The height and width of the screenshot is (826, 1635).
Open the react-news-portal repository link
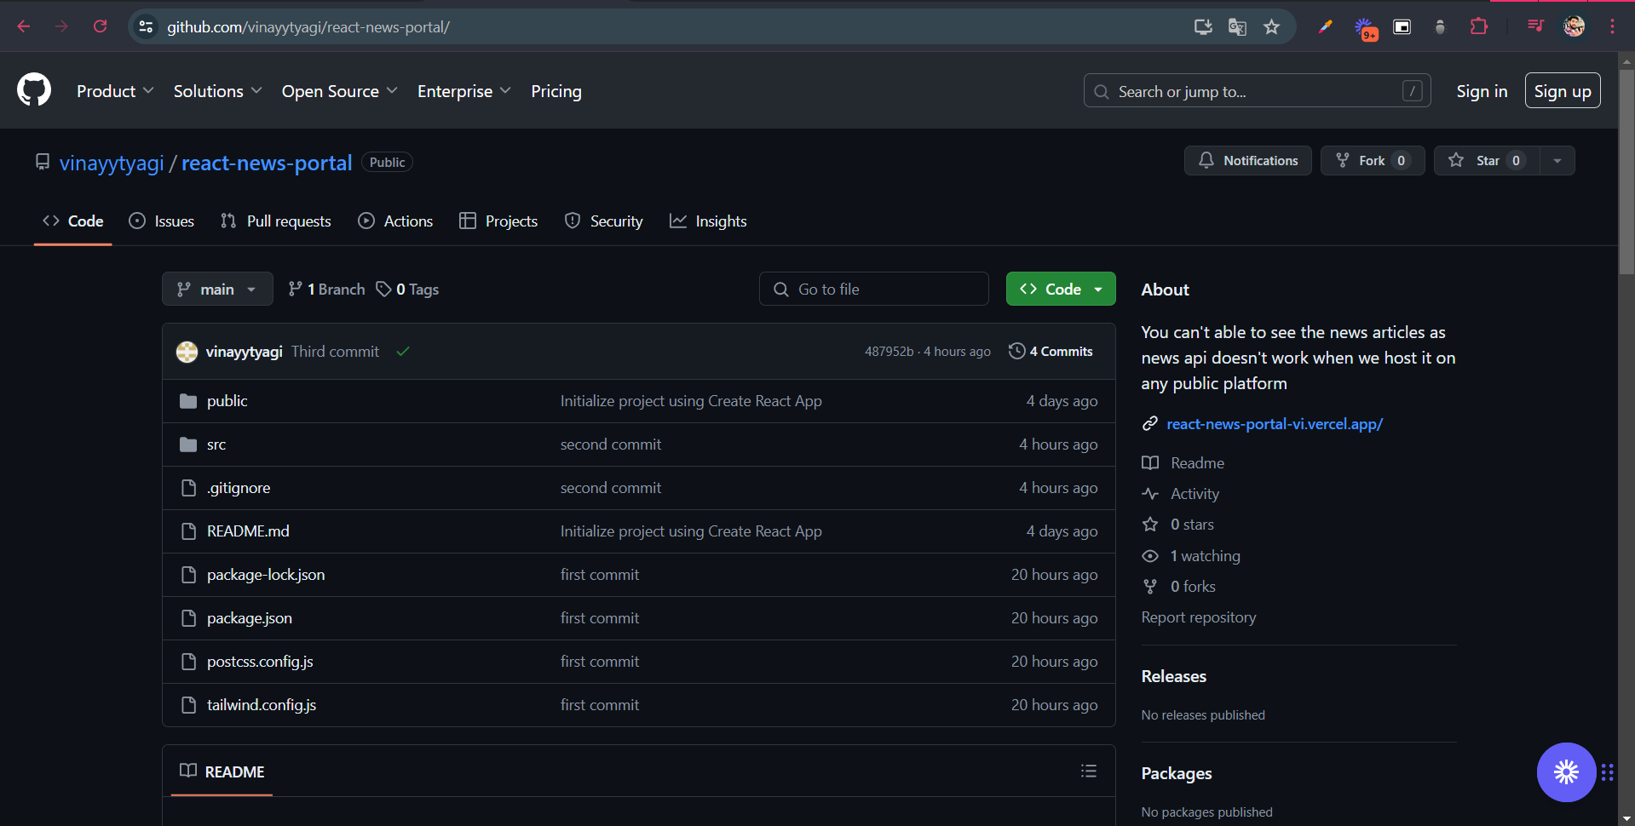click(267, 163)
